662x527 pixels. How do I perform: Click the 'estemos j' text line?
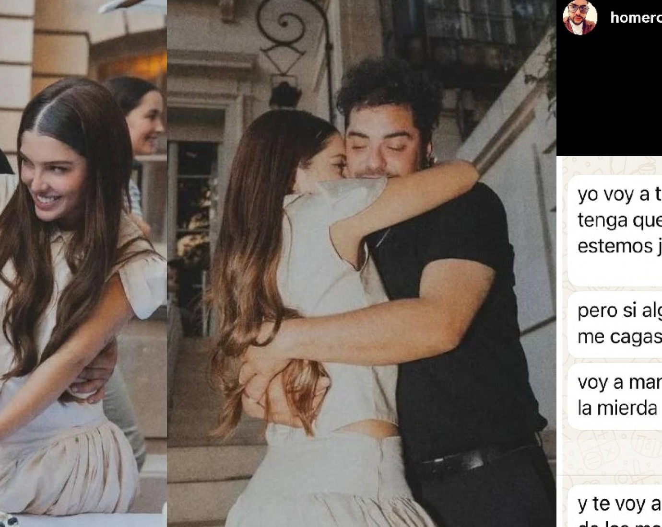[615, 246]
